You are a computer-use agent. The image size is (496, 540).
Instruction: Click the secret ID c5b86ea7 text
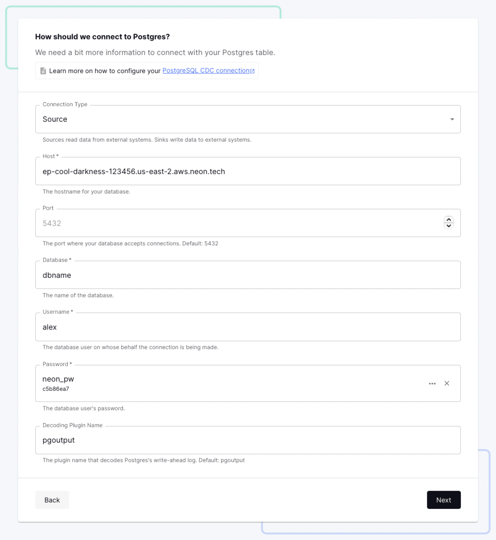pyautogui.click(x=56, y=389)
